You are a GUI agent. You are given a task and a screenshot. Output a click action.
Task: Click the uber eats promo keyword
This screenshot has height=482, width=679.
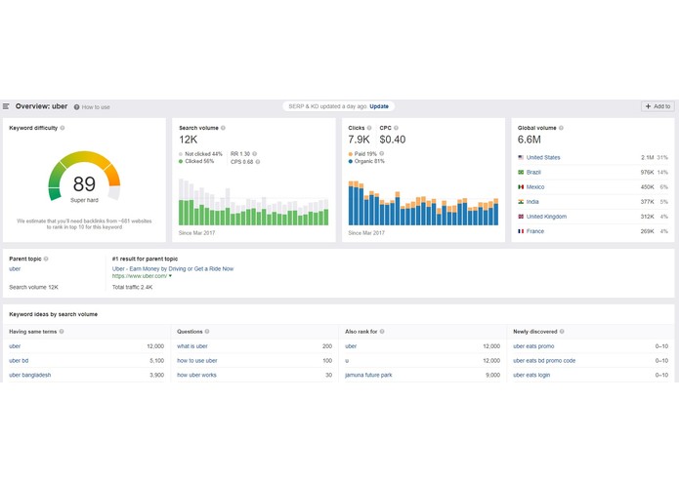coord(533,346)
